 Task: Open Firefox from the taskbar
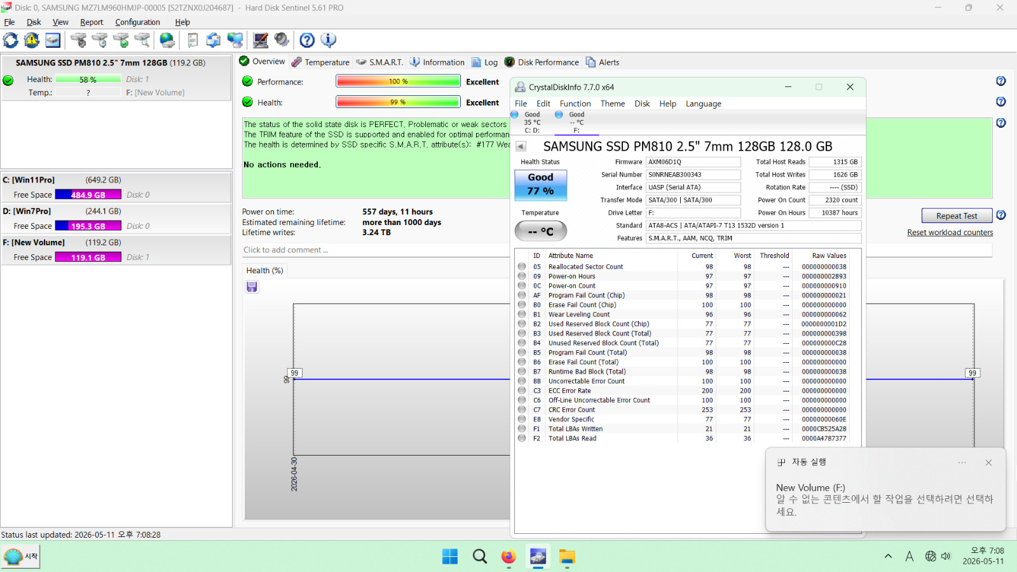(508, 557)
